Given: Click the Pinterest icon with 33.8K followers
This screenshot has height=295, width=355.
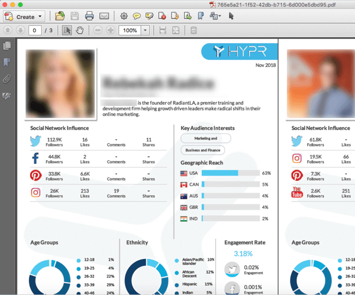Looking at the screenshot, I should [35, 176].
